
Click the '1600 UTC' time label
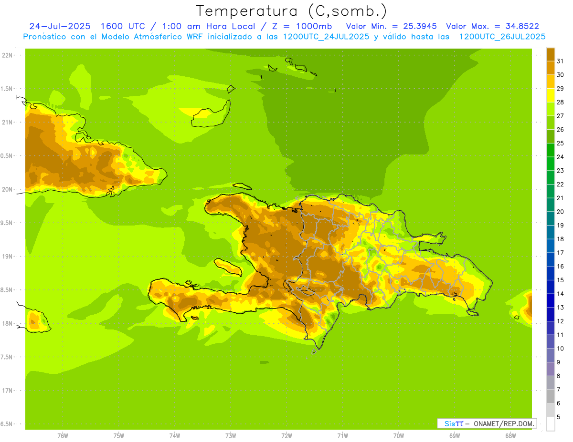(x=124, y=26)
